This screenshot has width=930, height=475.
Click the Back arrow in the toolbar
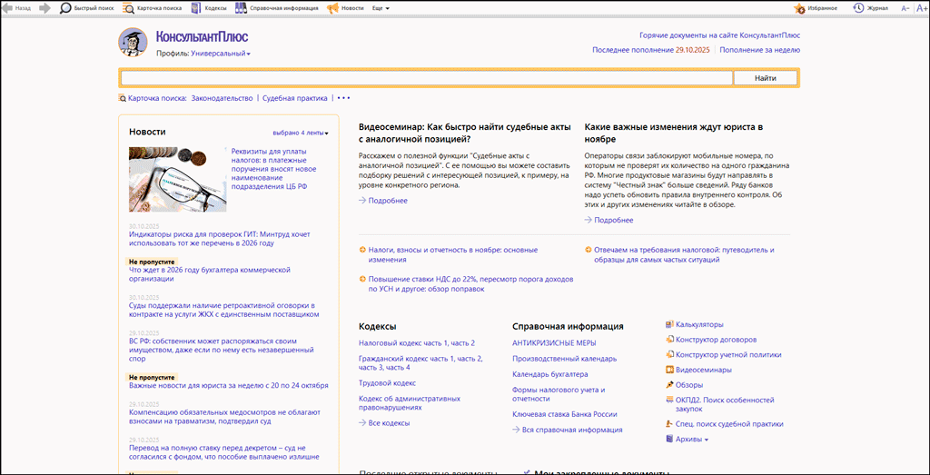pos(8,7)
